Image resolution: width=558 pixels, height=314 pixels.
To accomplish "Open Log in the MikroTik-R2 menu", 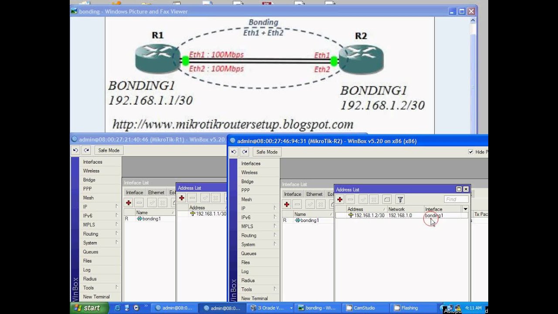I will pos(245,271).
